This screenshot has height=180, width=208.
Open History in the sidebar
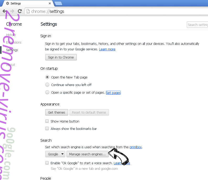[x=11, y=35]
